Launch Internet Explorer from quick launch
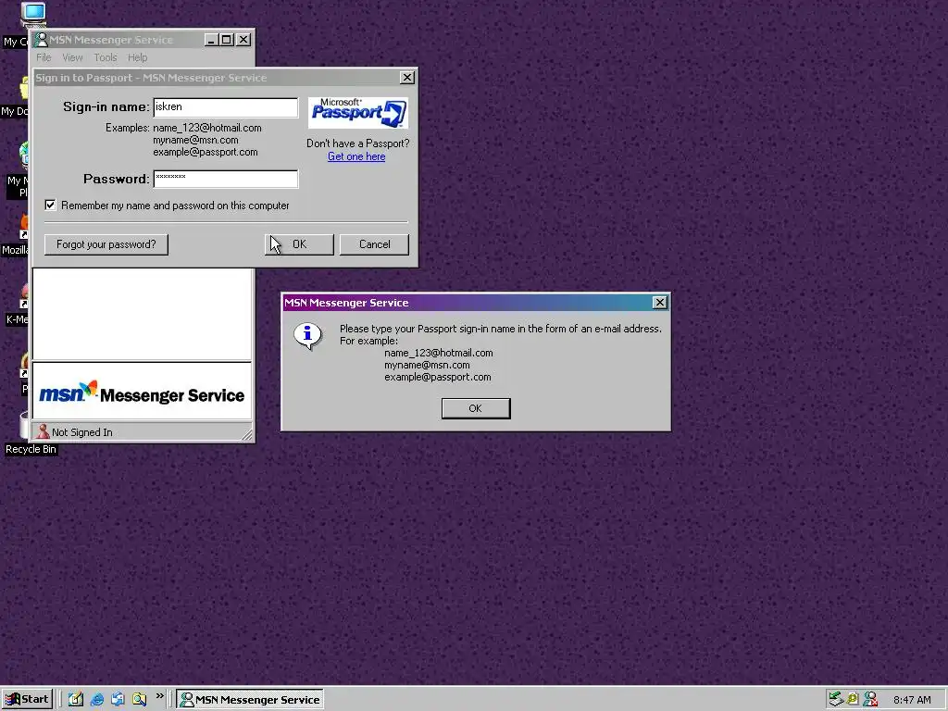The width and height of the screenshot is (948, 711). point(96,700)
